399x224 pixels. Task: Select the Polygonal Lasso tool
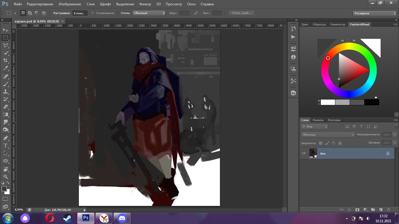[6, 45]
